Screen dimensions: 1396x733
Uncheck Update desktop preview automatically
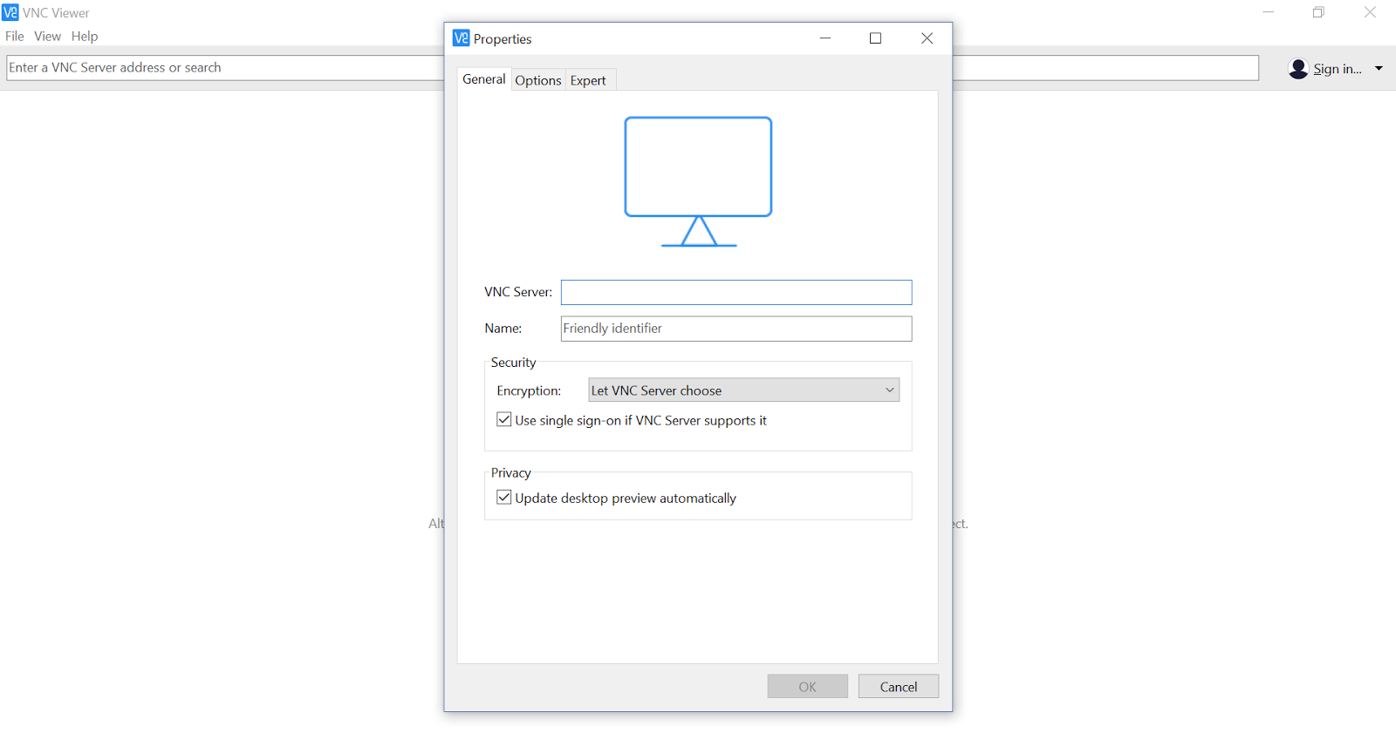(504, 497)
